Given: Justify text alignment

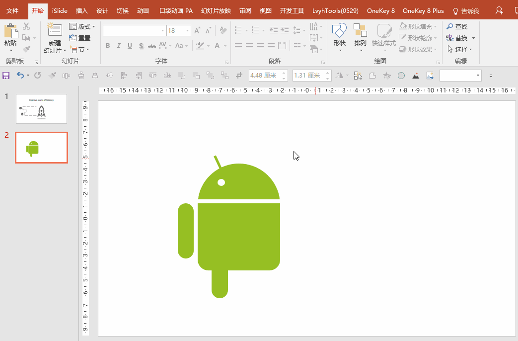Looking at the screenshot, I should (271, 46).
